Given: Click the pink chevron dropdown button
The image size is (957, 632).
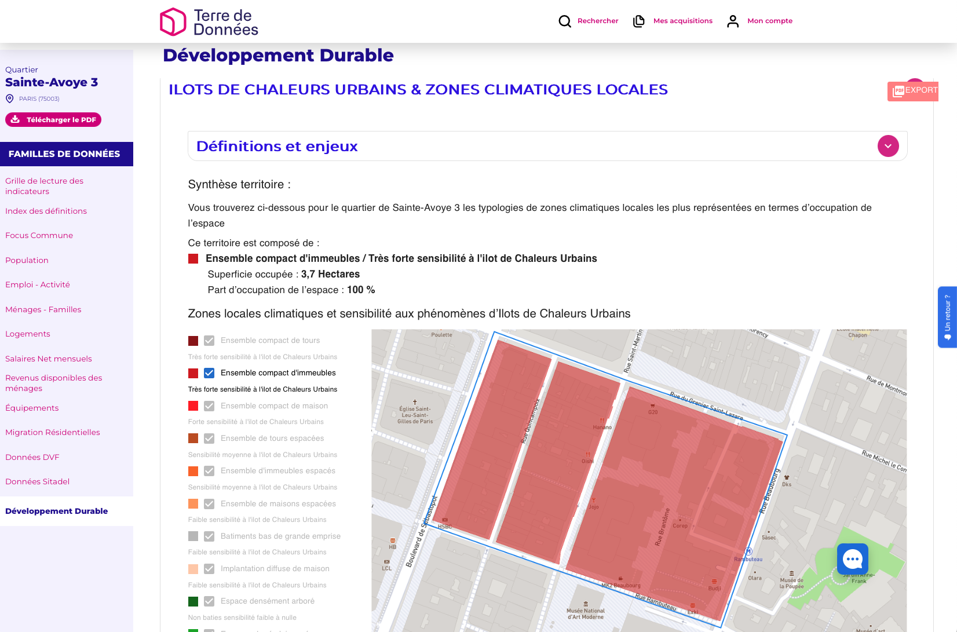Looking at the screenshot, I should 887,146.
